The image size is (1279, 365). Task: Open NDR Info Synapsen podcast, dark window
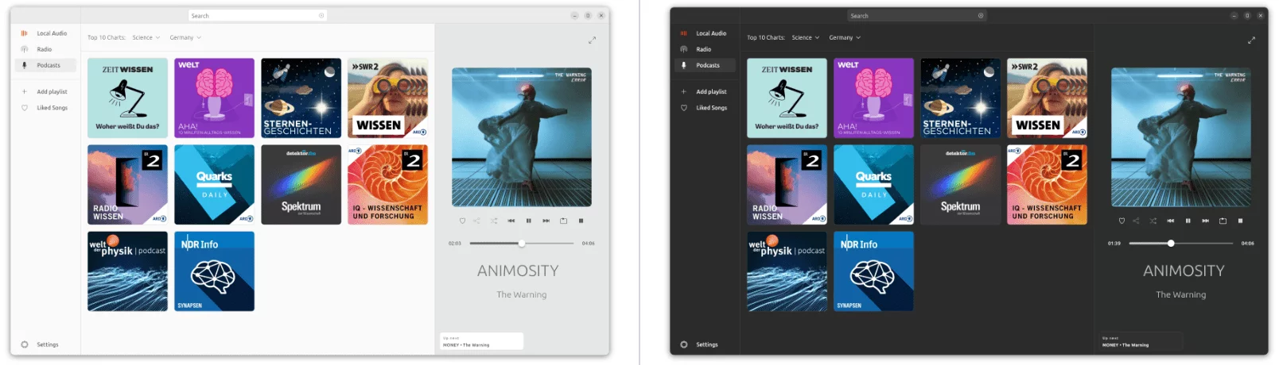[874, 271]
